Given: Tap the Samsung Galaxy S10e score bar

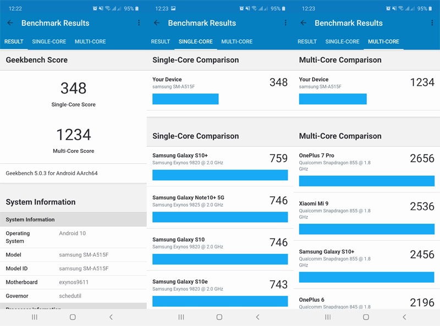Looking at the screenshot, I should (220, 301).
